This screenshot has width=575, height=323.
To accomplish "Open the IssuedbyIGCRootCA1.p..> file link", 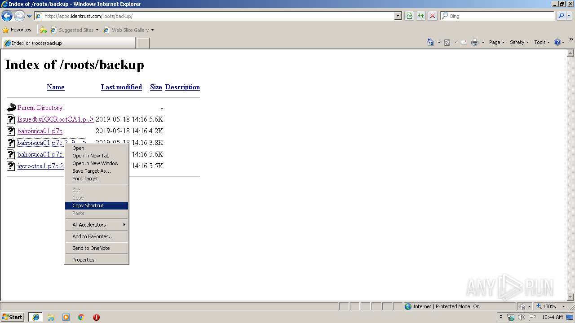I will 56,119.
